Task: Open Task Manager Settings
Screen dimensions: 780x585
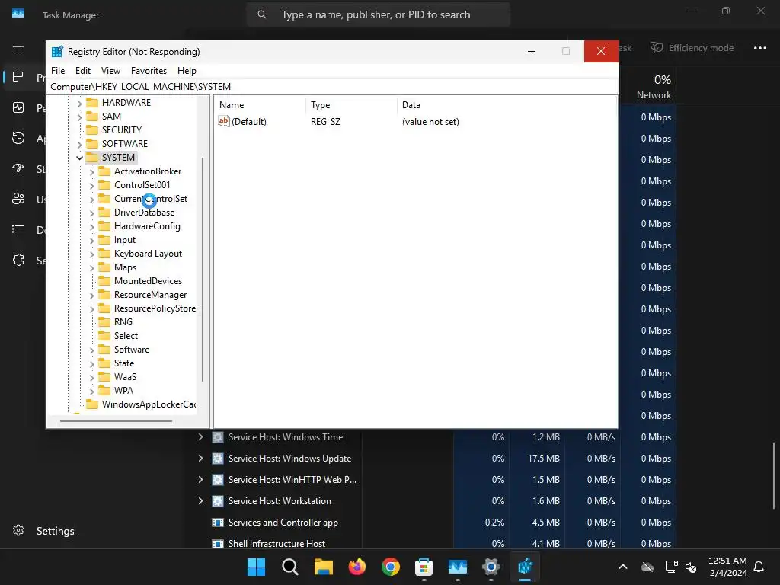Action: coord(43,531)
